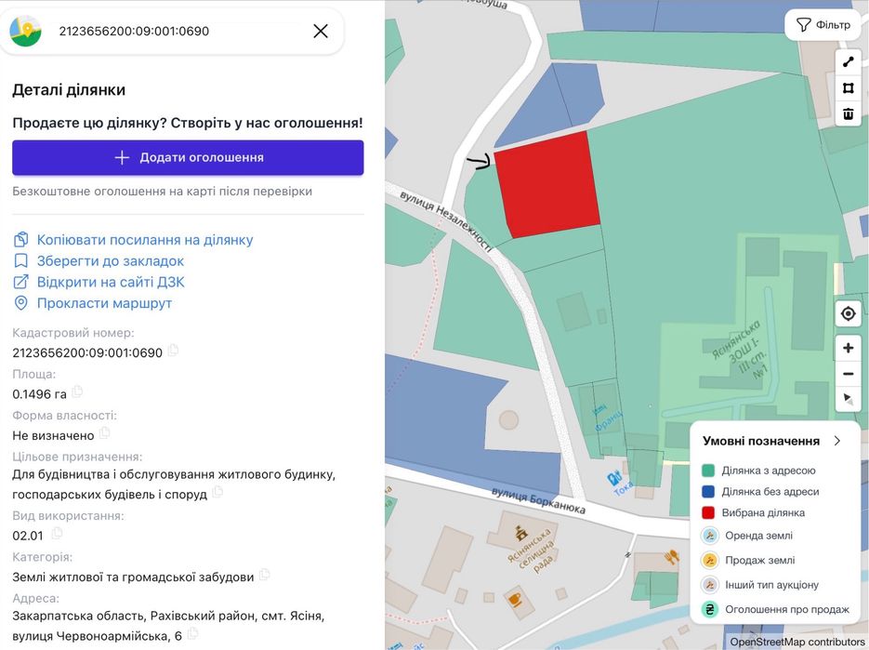Reset map north with compass arrow

pyautogui.click(x=848, y=399)
